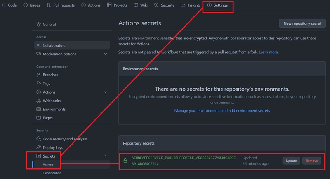Click the lock icon beside the repository secret
This screenshot has height=179, width=330.
(x=125, y=161)
